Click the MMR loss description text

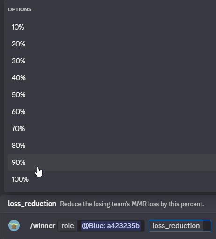[132, 204]
